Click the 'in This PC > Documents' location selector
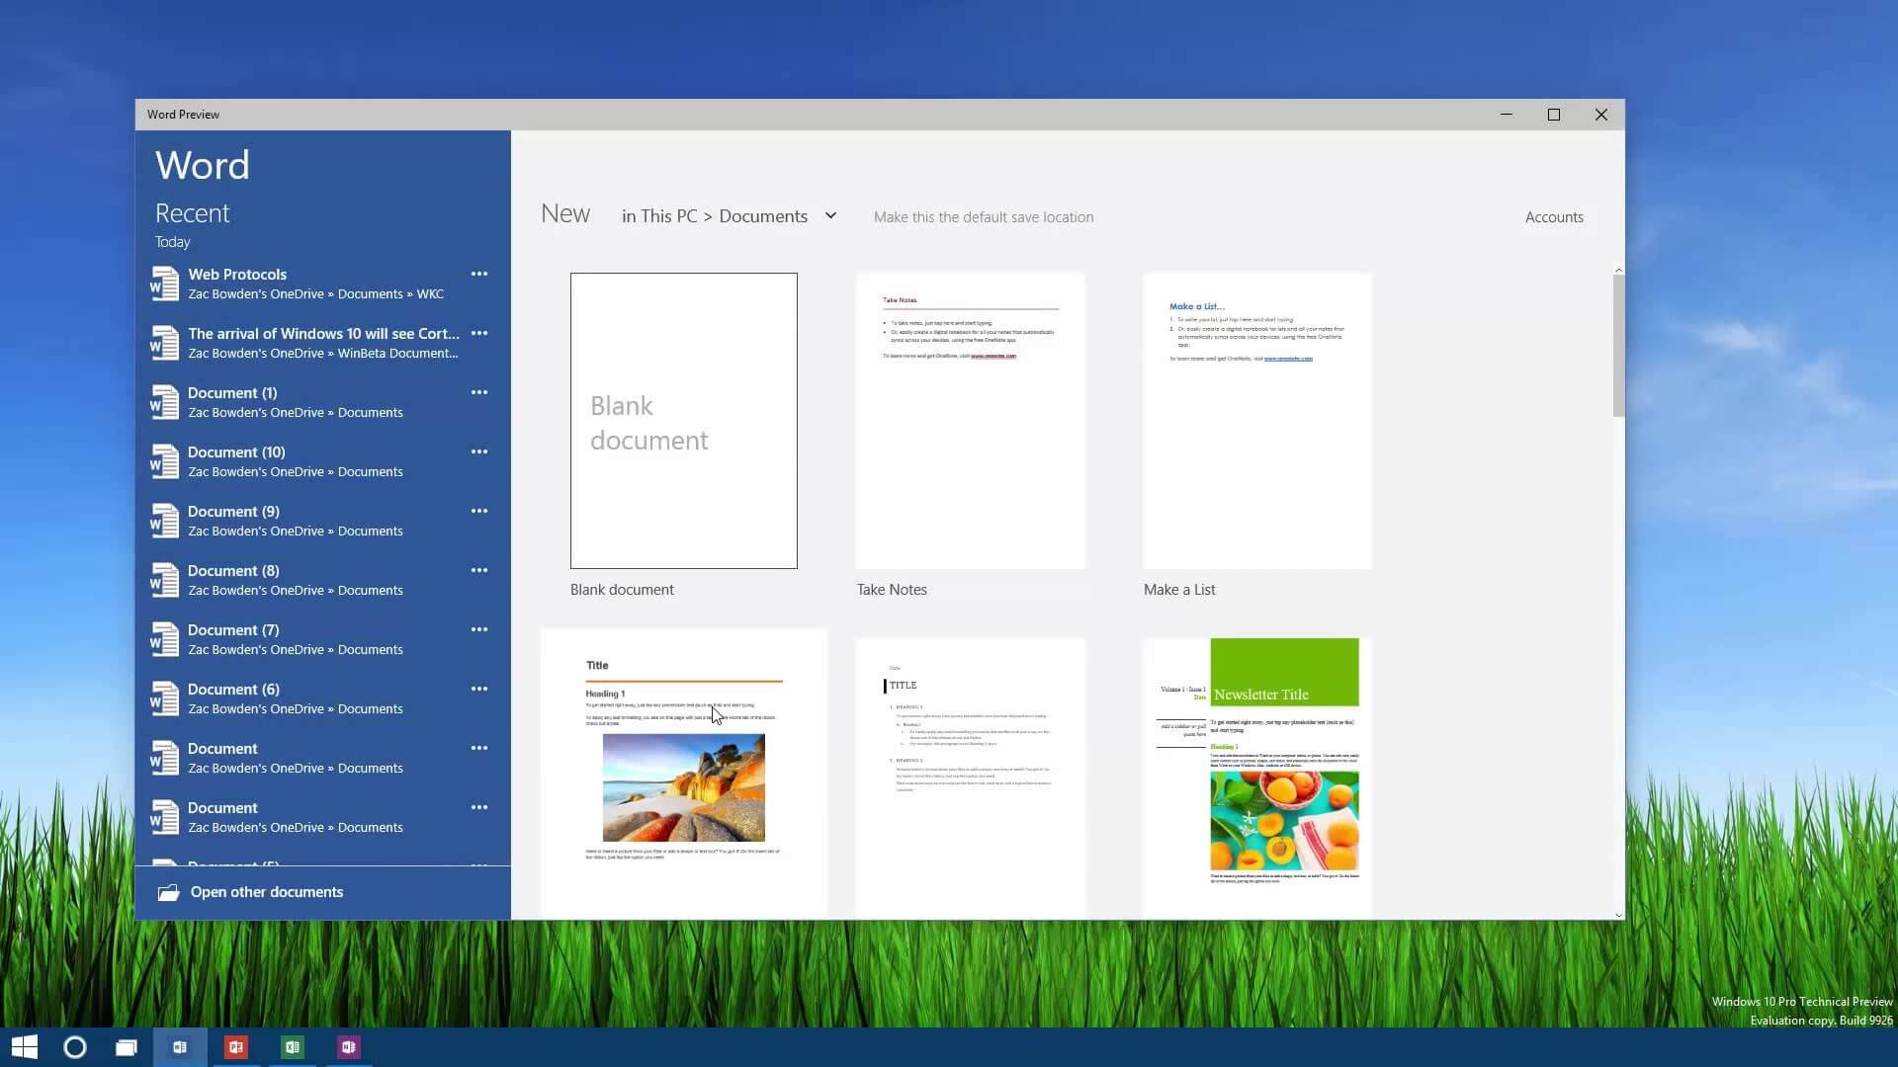This screenshot has height=1067, width=1898. [x=714, y=216]
